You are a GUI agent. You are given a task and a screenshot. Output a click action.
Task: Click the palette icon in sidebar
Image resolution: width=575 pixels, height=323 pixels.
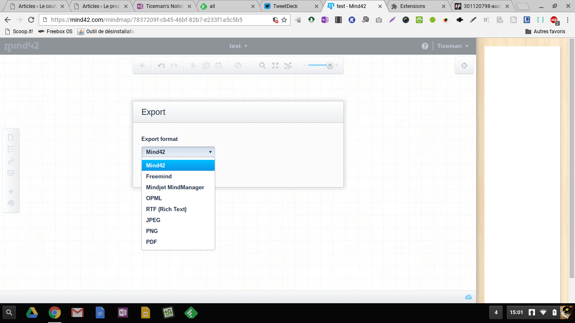point(11,203)
